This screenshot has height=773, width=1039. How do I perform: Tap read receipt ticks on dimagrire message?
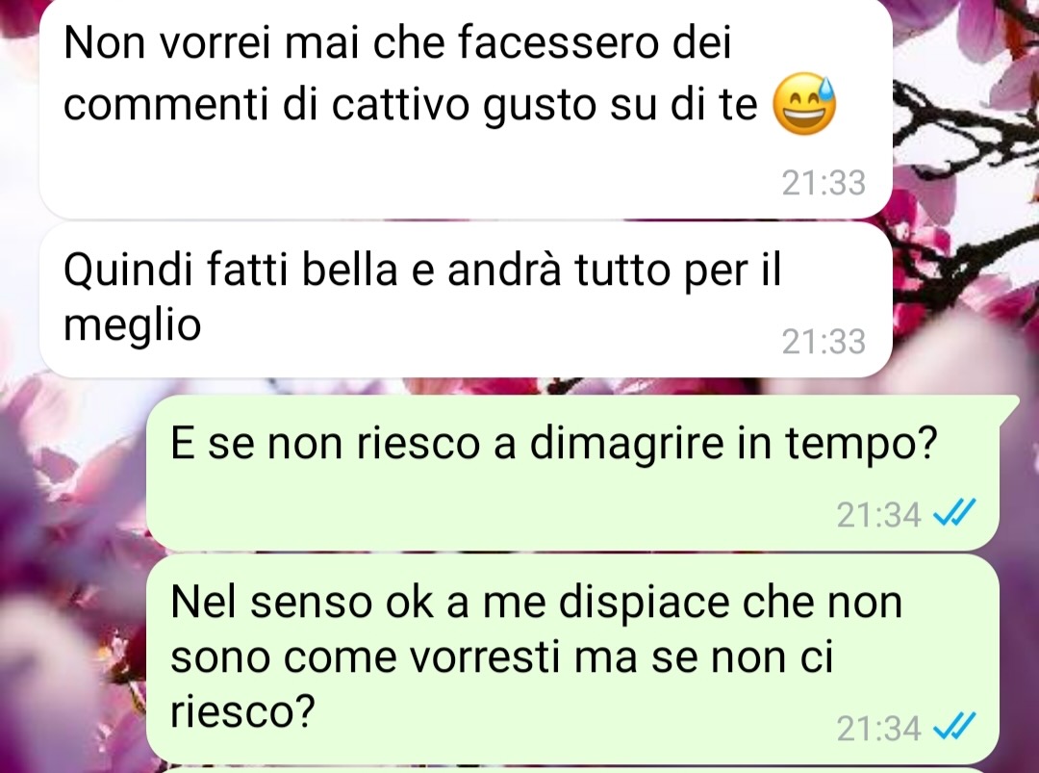(954, 512)
